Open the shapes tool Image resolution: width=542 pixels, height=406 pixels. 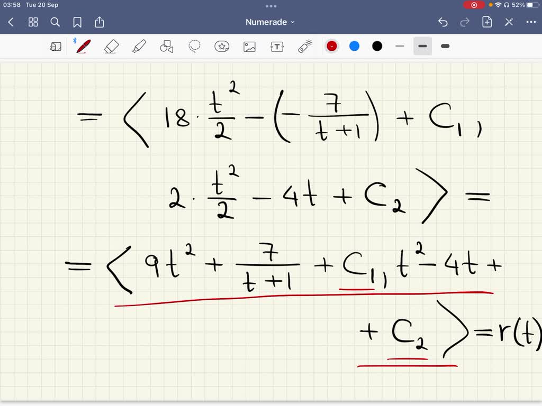167,46
